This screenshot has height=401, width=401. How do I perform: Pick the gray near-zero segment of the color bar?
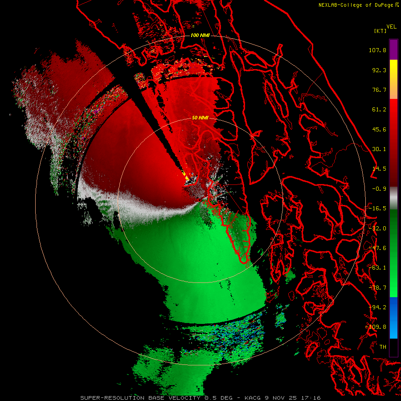[x=393, y=198]
